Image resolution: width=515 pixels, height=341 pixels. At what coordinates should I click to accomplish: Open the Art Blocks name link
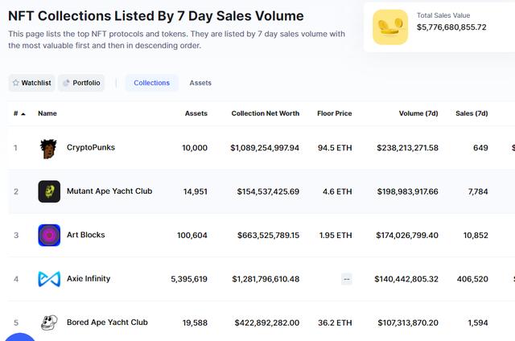(x=85, y=235)
